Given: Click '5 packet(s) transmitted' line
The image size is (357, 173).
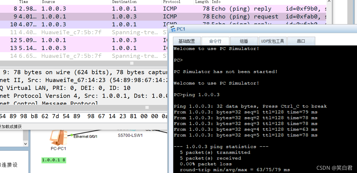Looking at the screenshot, I should click(215, 152).
